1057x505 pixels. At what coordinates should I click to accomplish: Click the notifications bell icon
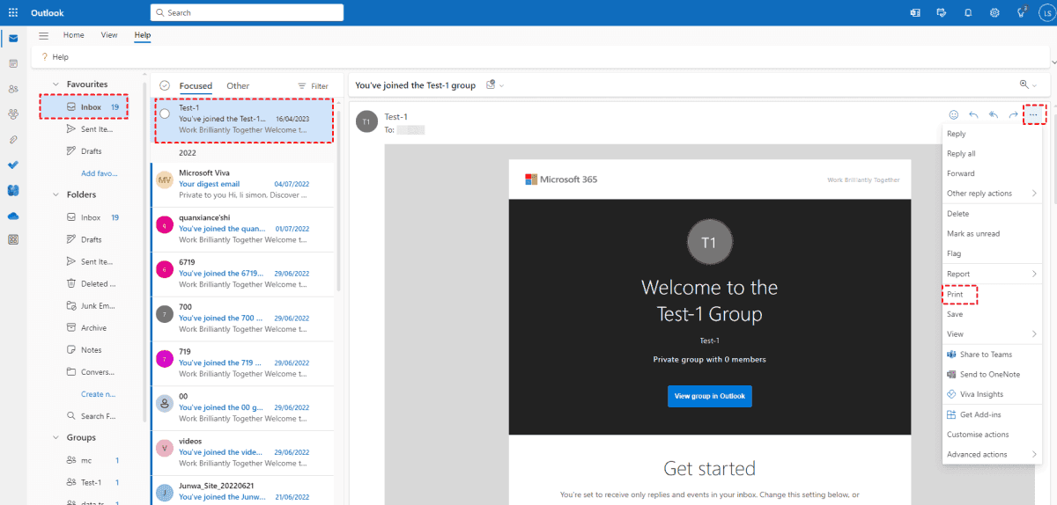[x=968, y=13]
